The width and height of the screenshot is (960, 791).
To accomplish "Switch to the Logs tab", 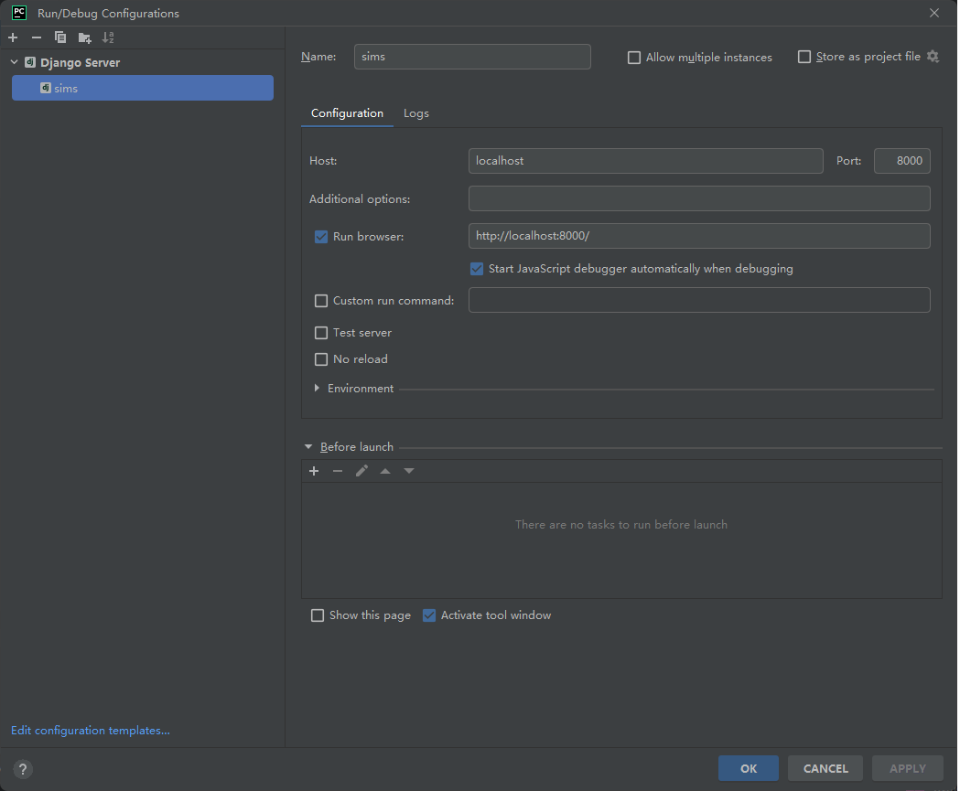I will (416, 113).
